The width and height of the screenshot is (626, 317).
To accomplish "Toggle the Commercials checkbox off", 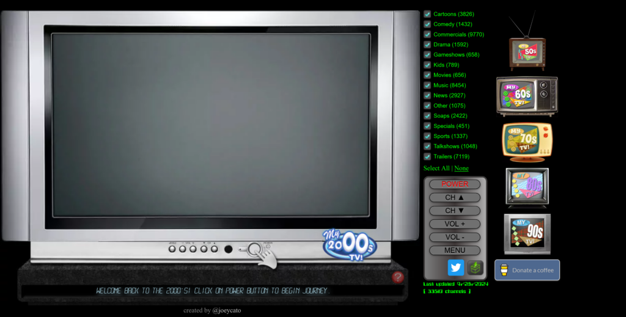I will coord(427,34).
